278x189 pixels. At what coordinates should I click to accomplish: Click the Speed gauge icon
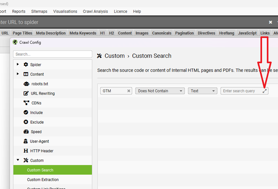pos(26,132)
